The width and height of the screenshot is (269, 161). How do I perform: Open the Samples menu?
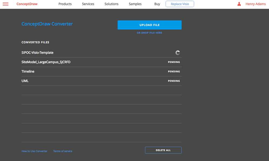coord(135,4)
